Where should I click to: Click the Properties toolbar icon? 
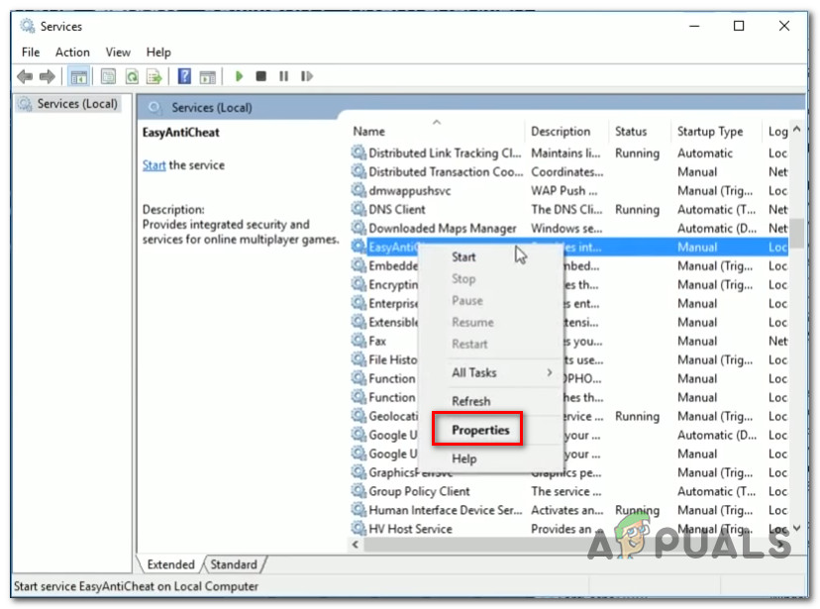tap(108, 77)
